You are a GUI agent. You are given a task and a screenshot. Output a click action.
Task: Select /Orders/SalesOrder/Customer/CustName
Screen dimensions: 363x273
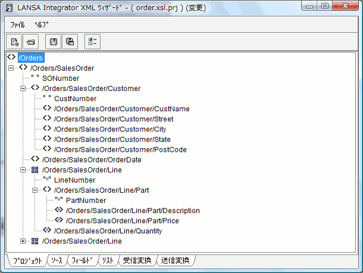coord(122,109)
